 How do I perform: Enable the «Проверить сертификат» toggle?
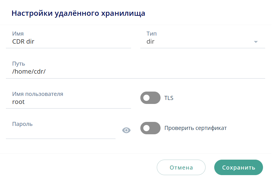[x=150, y=128]
